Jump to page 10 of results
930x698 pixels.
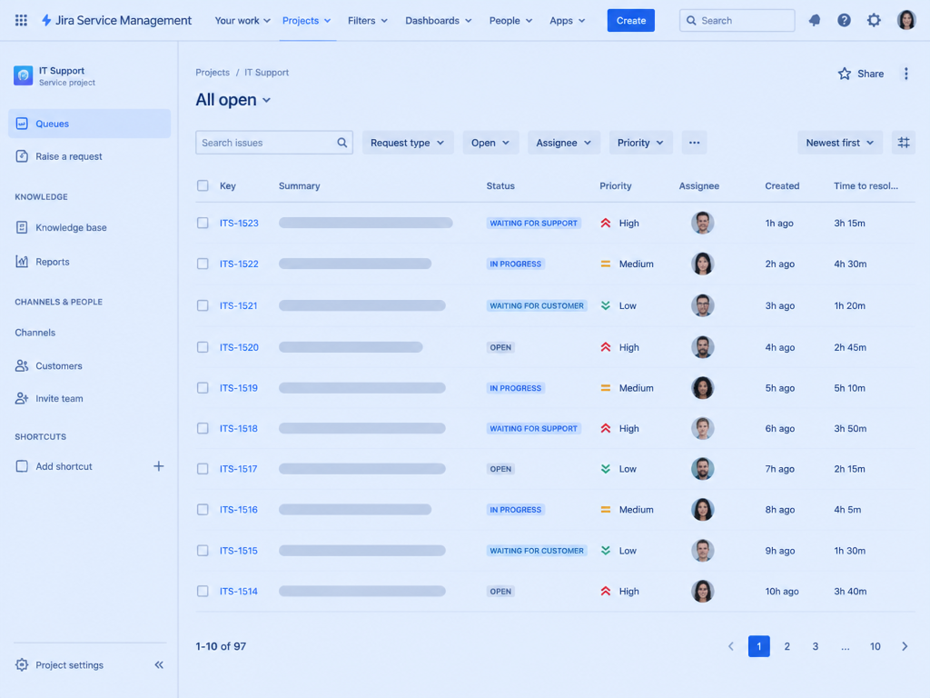click(x=875, y=646)
